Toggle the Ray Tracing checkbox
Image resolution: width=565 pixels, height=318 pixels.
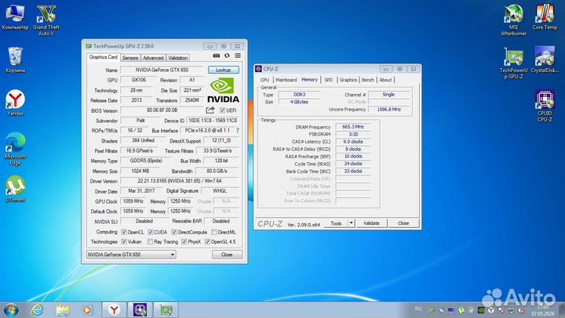coord(150,242)
